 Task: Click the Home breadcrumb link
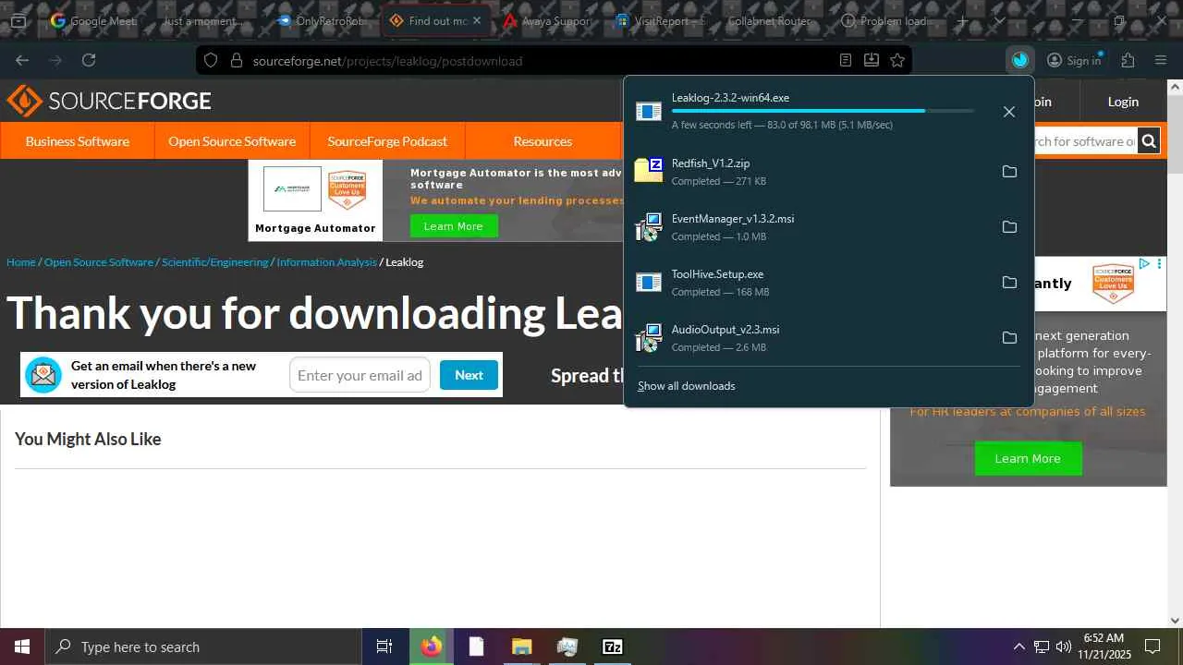(21, 262)
